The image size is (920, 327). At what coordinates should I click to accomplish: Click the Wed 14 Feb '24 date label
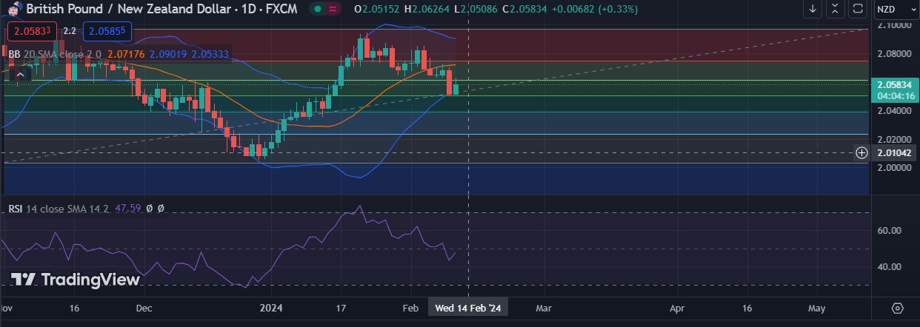coord(469,307)
